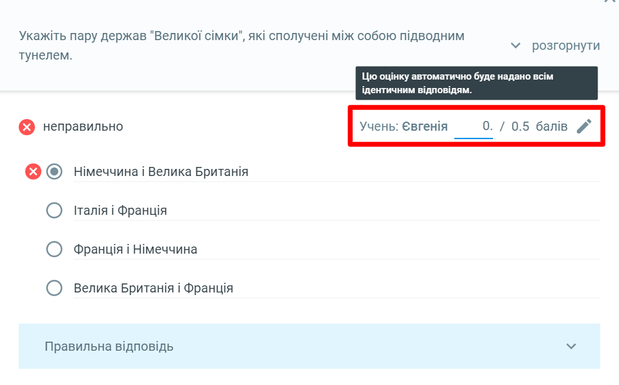The width and height of the screenshot is (619, 385).
Task: Click the pencil edit score icon
Action: [x=584, y=126]
